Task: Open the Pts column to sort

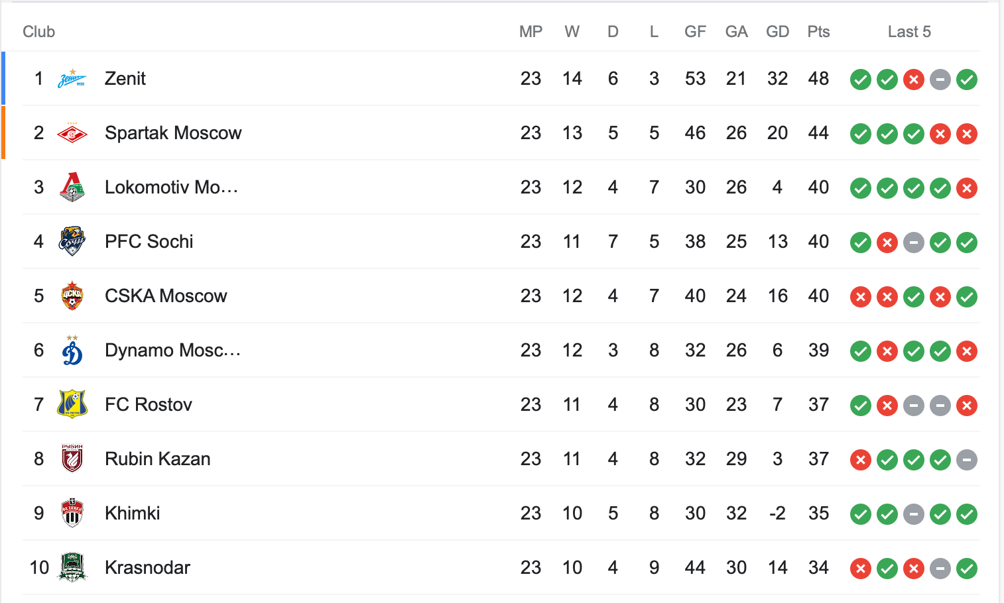Action: coord(818,31)
